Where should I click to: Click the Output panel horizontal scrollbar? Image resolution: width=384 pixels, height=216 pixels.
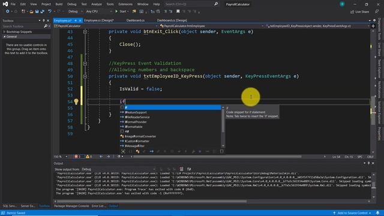click(x=152, y=202)
